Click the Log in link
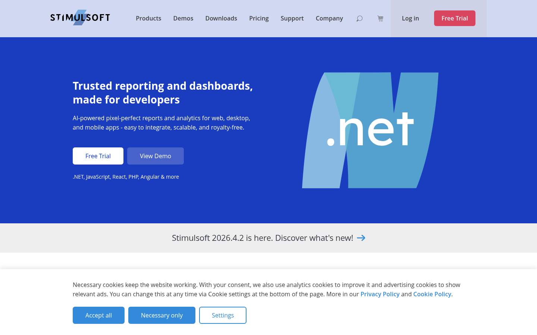The height and width of the screenshot is (335, 537). 410,18
